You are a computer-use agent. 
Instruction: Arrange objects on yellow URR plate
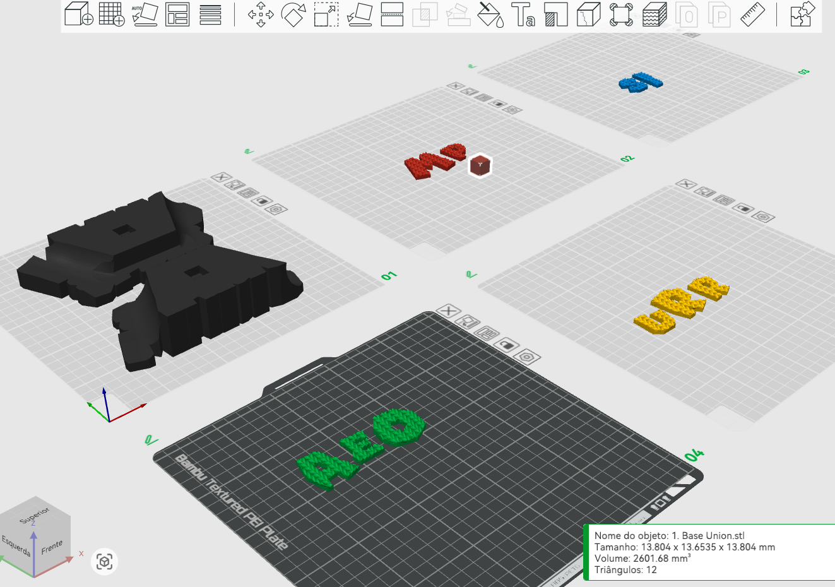[x=723, y=201]
